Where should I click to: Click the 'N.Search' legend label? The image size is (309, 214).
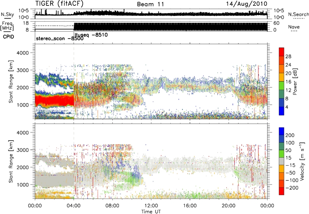click(x=298, y=14)
